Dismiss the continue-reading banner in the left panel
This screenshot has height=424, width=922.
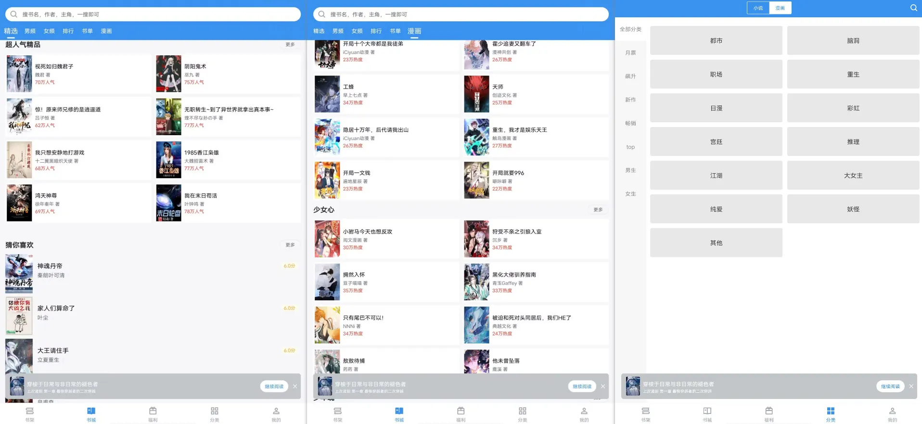click(x=295, y=386)
